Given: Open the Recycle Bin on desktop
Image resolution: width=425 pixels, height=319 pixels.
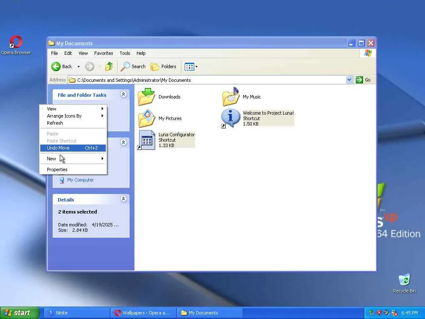Looking at the screenshot, I should (404, 283).
